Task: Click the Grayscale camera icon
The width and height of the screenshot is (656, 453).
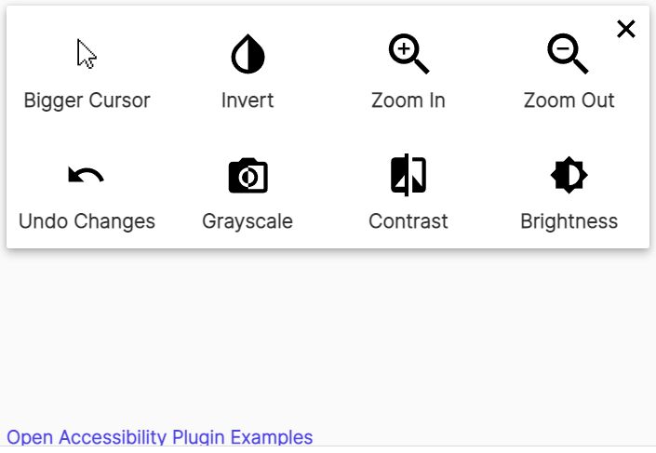Action: click(x=248, y=175)
